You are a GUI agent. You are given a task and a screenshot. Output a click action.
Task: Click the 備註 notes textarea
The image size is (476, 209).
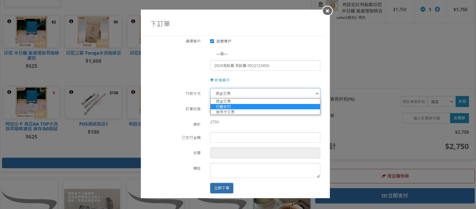pos(265,170)
